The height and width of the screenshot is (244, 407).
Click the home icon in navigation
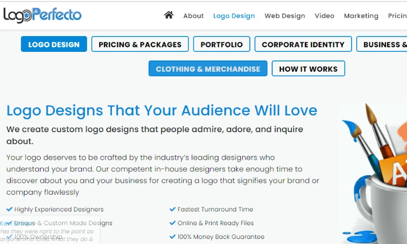click(x=169, y=15)
